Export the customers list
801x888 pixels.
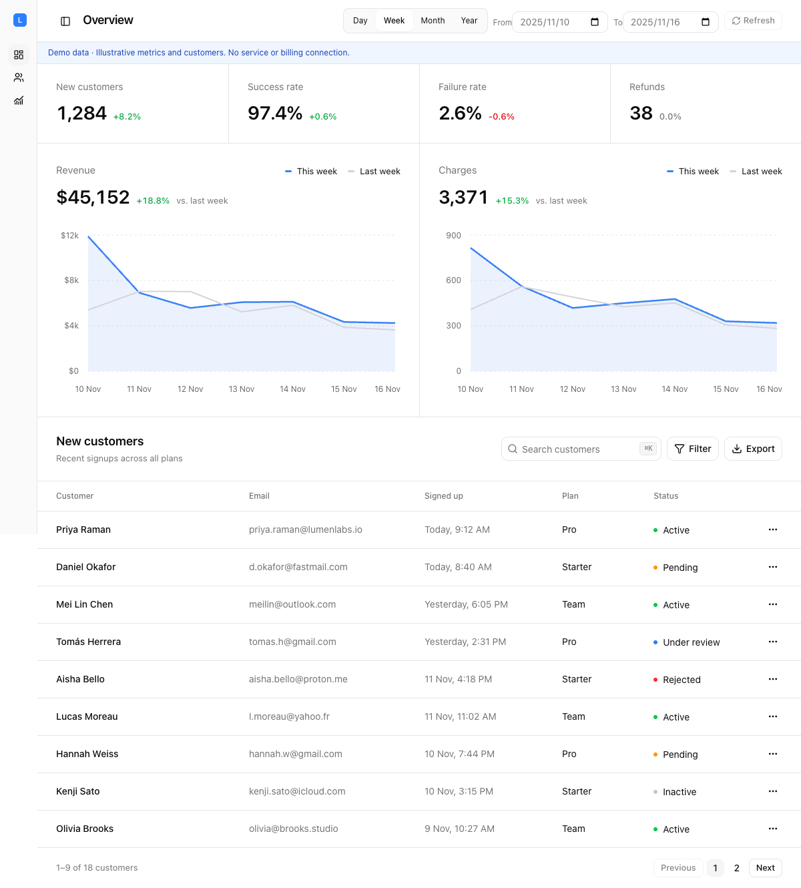(753, 449)
